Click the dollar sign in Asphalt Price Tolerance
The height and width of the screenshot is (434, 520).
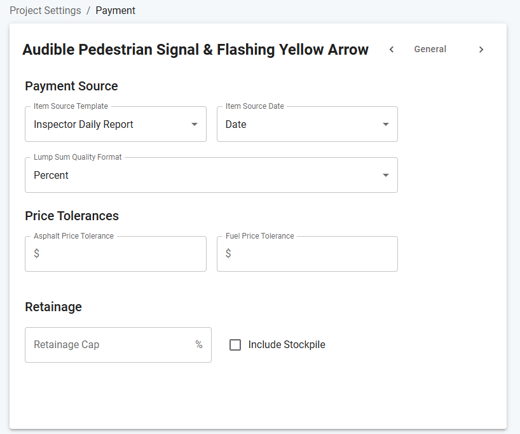click(x=37, y=253)
